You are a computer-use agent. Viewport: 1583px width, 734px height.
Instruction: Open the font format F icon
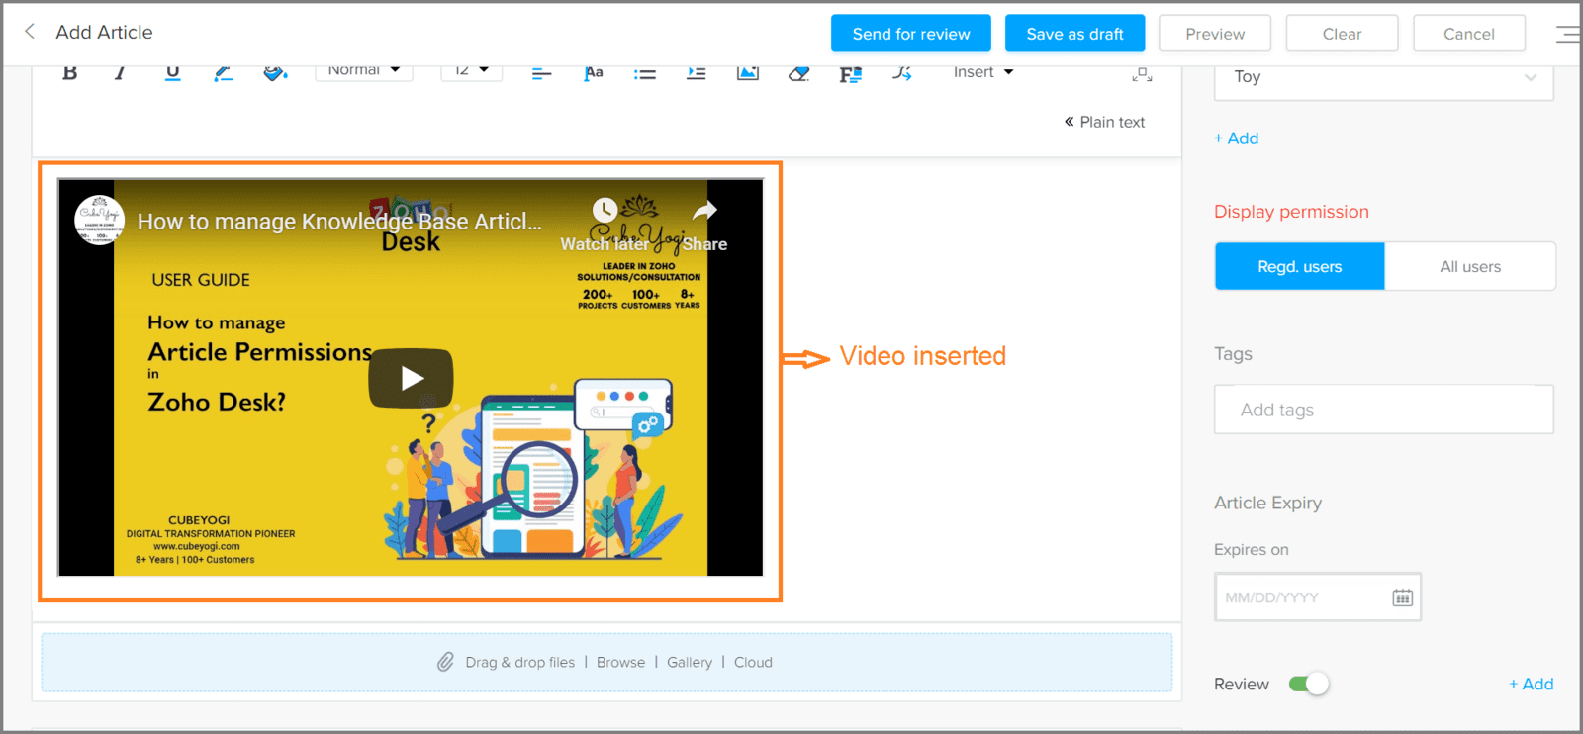point(850,74)
